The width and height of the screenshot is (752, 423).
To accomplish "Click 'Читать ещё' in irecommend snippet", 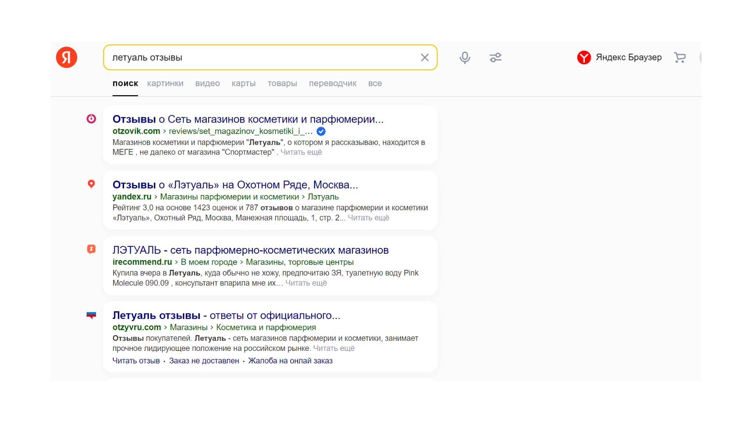I will coord(306,283).
